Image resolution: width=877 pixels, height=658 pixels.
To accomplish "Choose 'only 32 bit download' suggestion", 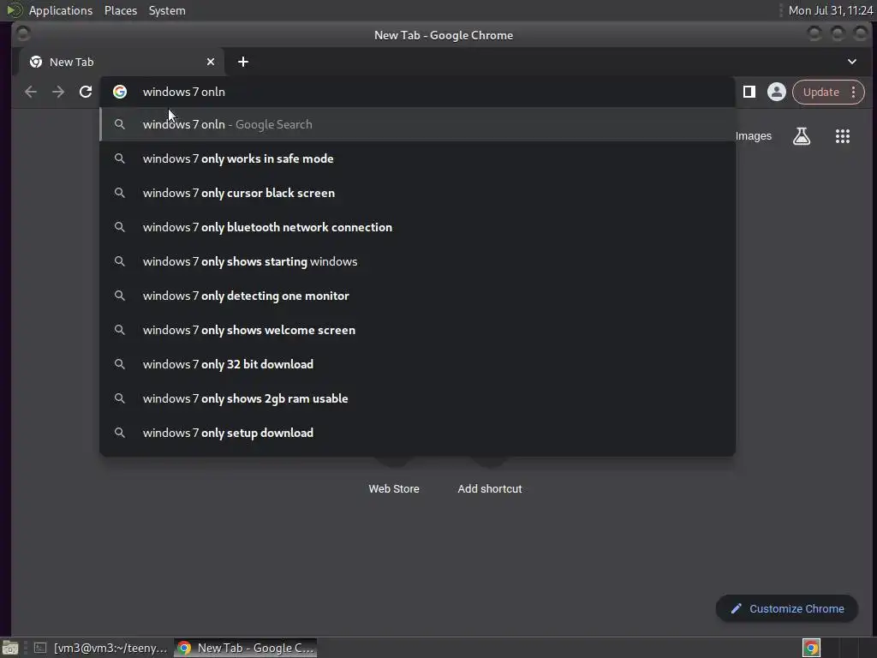I will pyautogui.click(x=417, y=363).
